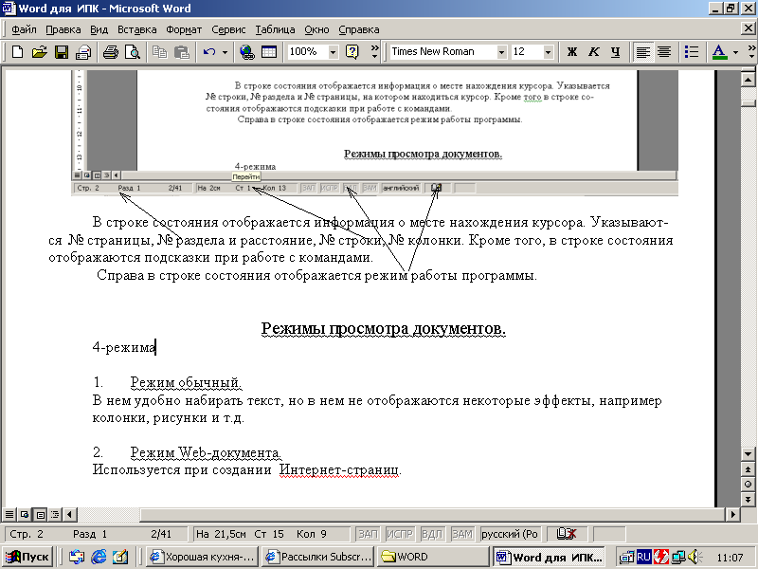Toggle underline formatting (Ч)
The image size is (758, 569).
tap(615, 52)
